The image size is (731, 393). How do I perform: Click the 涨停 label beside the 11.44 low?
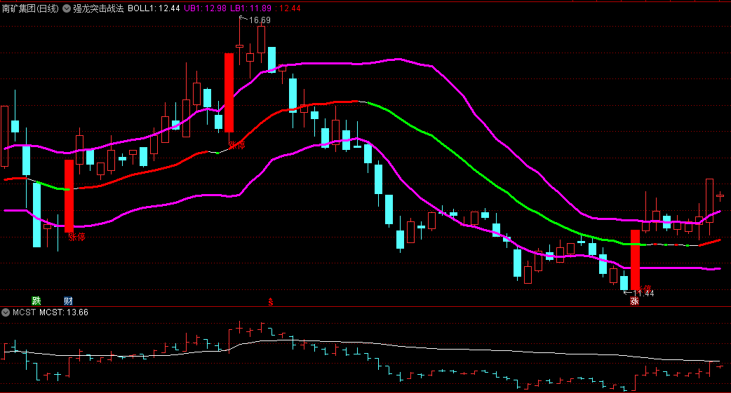[x=645, y=289]
